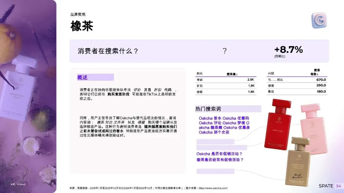Viewport: 344px width, 193px height.
Task: Click the 180.0 value
Action: click(x=321, y=91)
